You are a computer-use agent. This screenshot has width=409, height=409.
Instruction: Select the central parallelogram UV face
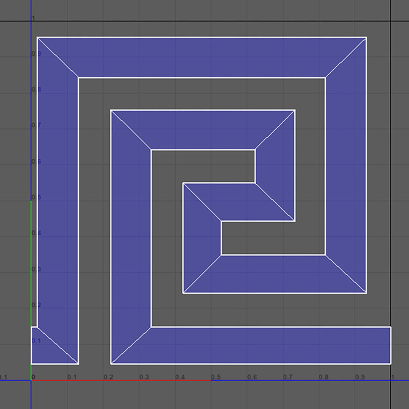(239, 202)
